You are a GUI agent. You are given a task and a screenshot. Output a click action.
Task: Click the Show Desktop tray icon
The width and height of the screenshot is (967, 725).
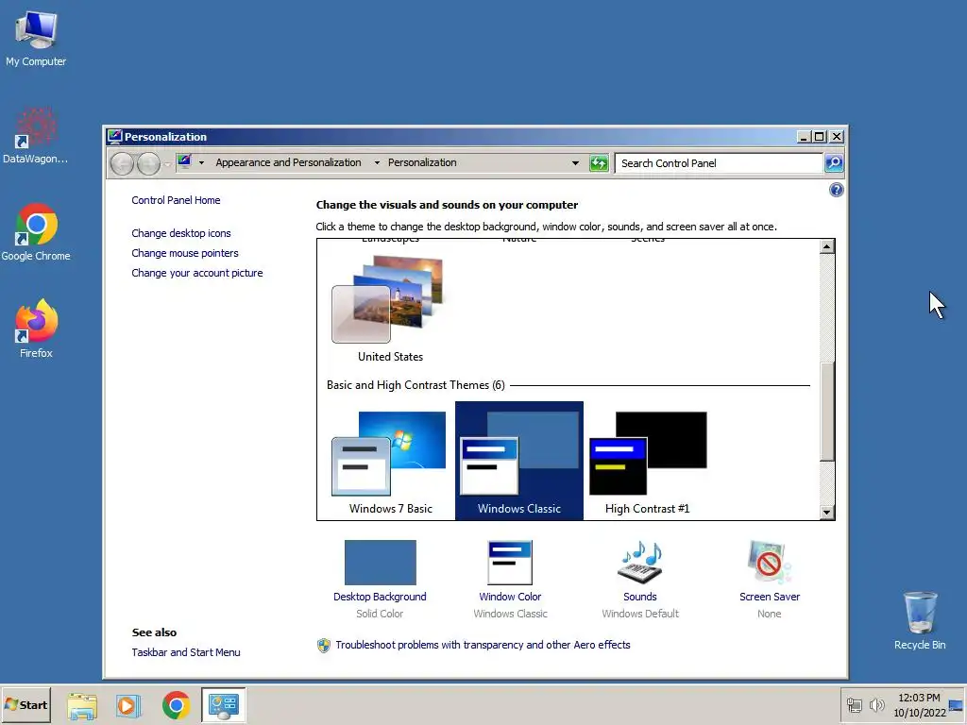[x=957, y=705]
